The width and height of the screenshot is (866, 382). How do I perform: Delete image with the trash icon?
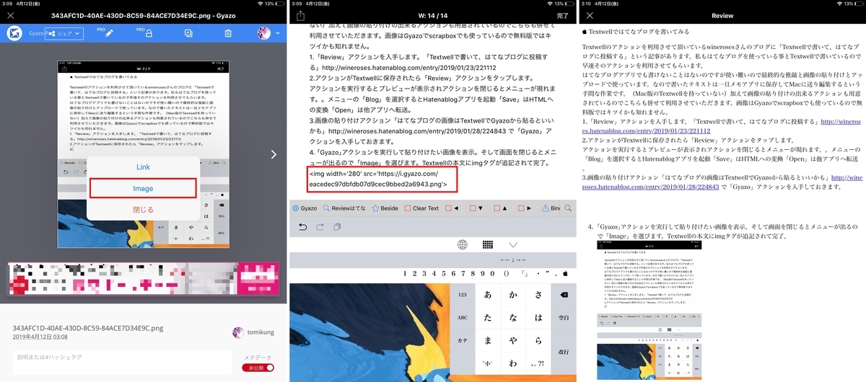coord(228,33)
